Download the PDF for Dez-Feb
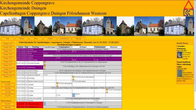Image resolution: width=196 pixels, height=110 pixels. [x=8, y=104]
